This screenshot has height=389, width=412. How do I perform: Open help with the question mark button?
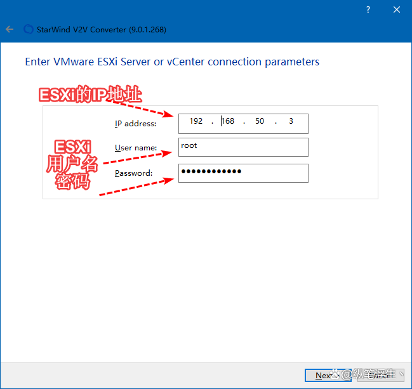tap(368, 10)
